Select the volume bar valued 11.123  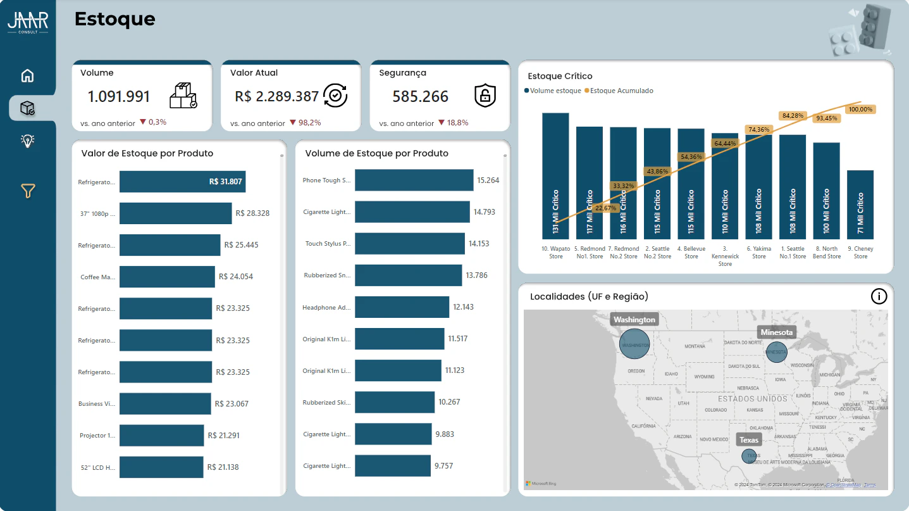click(x=398, y=370)
